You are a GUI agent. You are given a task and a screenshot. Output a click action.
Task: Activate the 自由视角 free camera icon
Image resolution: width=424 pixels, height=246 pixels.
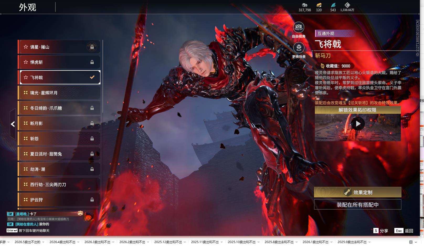click(x=299, y=27)
